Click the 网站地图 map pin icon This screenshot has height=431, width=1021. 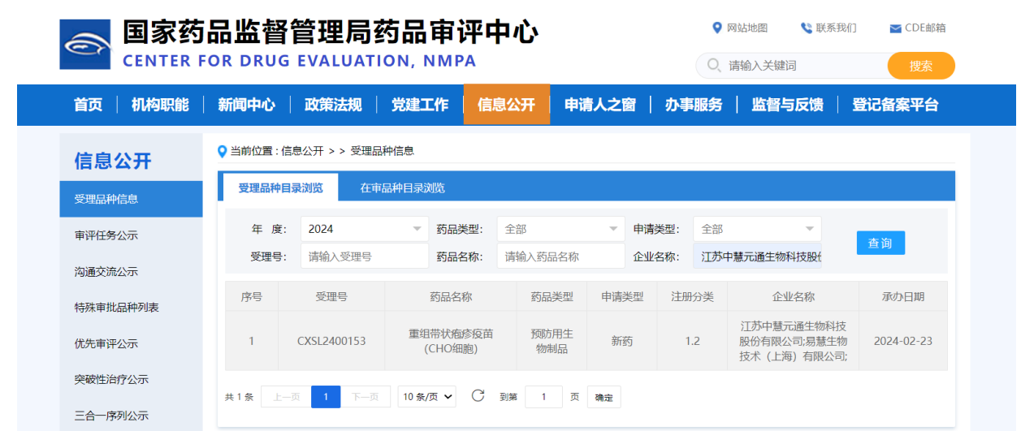(x=717, y=28)
